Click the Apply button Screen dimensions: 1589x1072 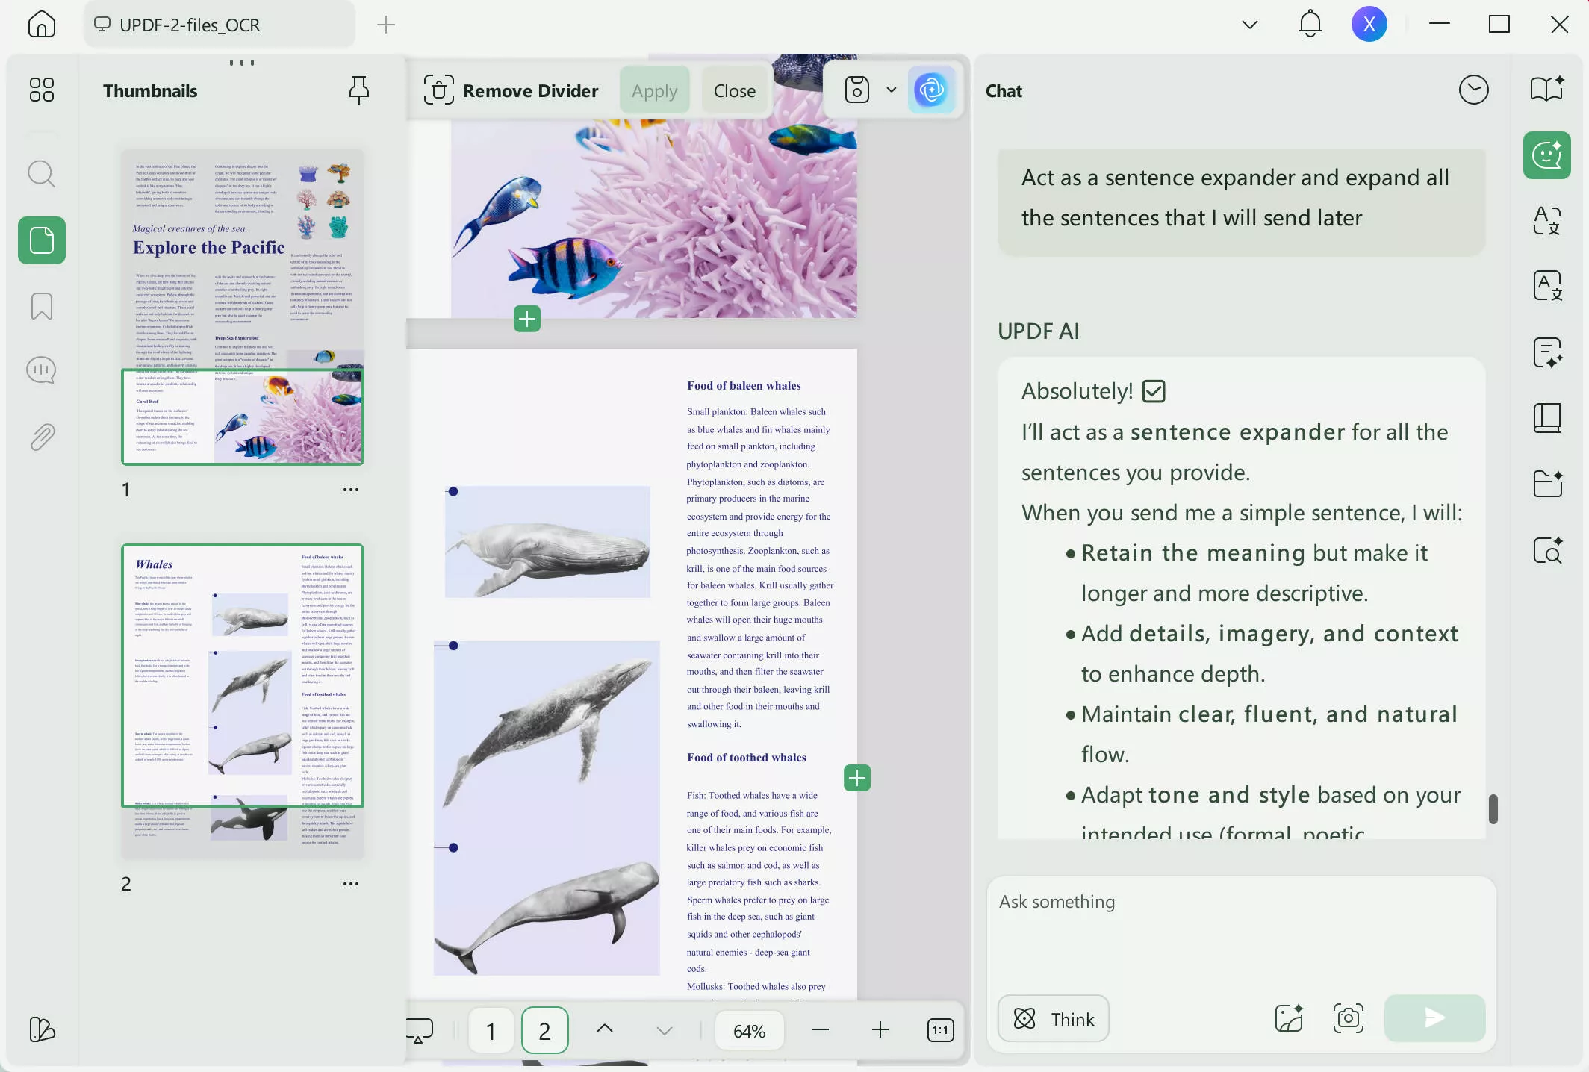654,90
